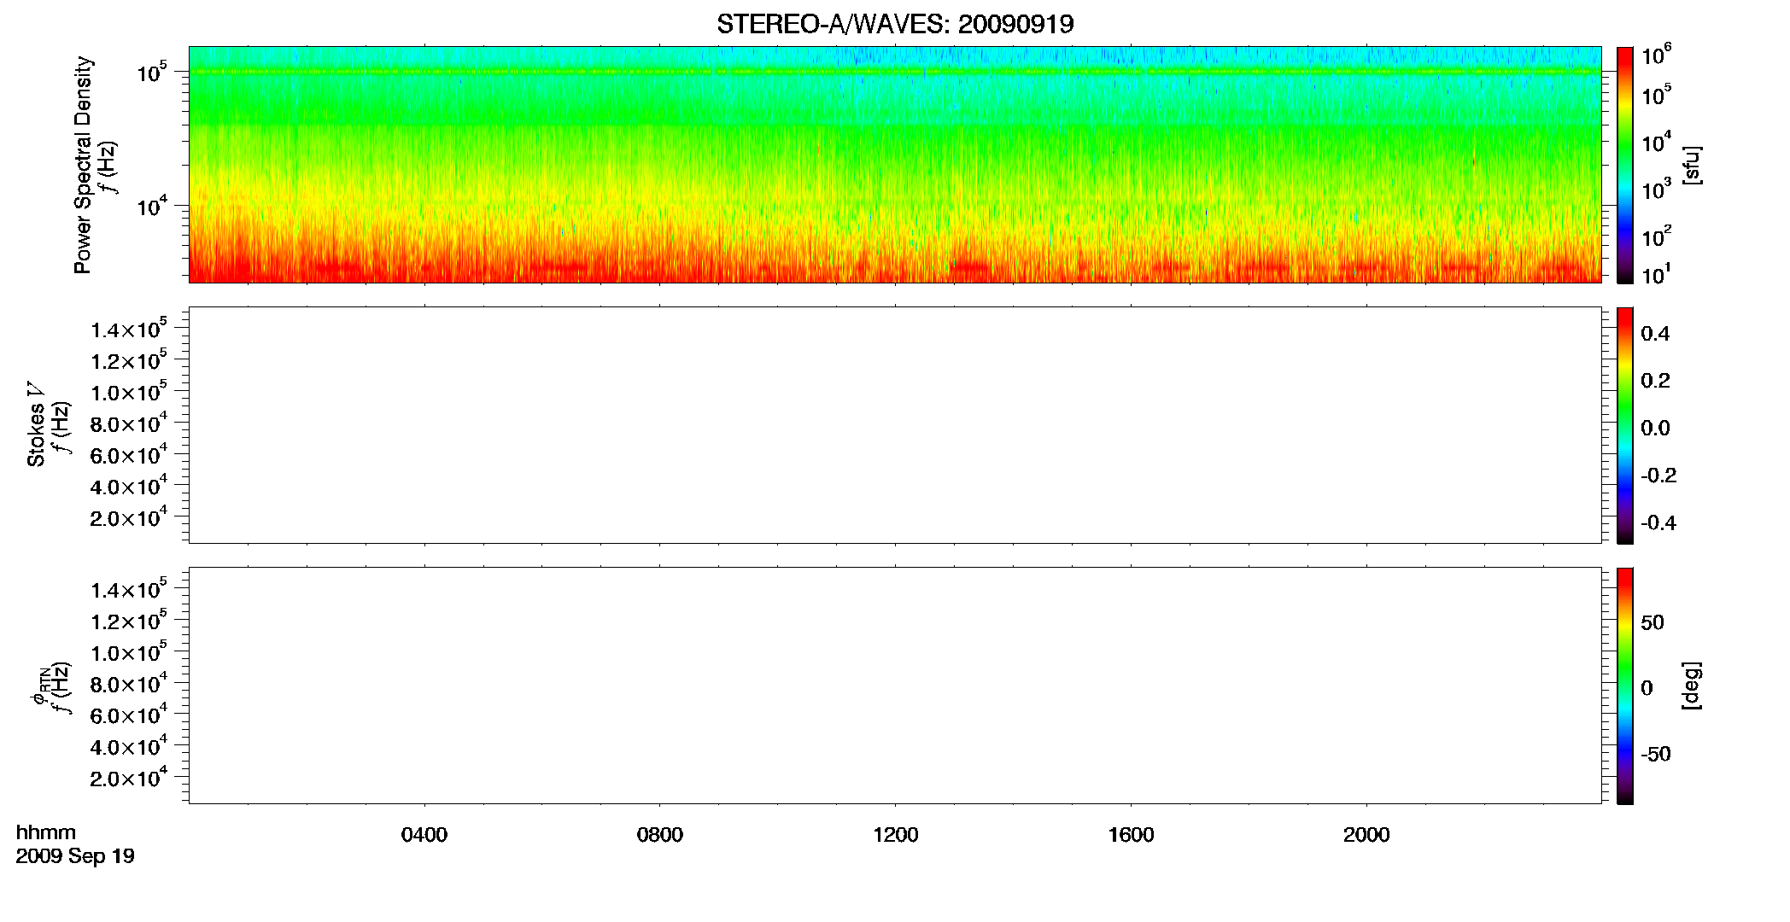Click the 4.0×10⁴ frequency tick in bottom φ panel
Viewport: 1790px width, 922px height.
tap(129, 745)
